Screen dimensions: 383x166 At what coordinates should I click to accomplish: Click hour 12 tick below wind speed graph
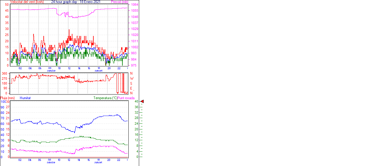coord(69,68)
